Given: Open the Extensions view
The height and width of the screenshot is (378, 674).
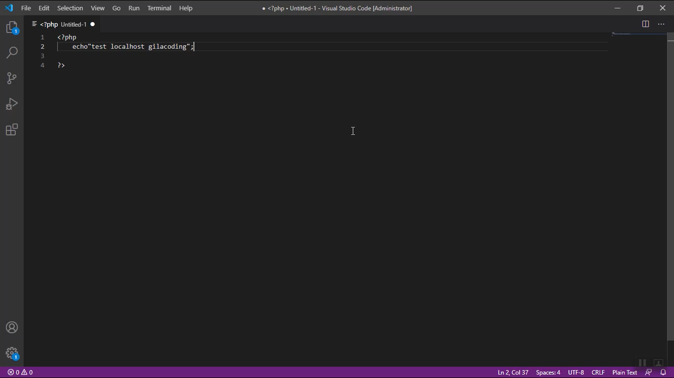Looking at the screenshot, I should [12, 129].
